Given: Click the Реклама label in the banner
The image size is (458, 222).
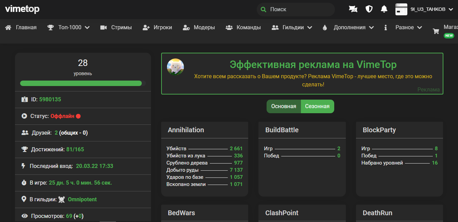Looking at the screenshot, I should (428, 90).
